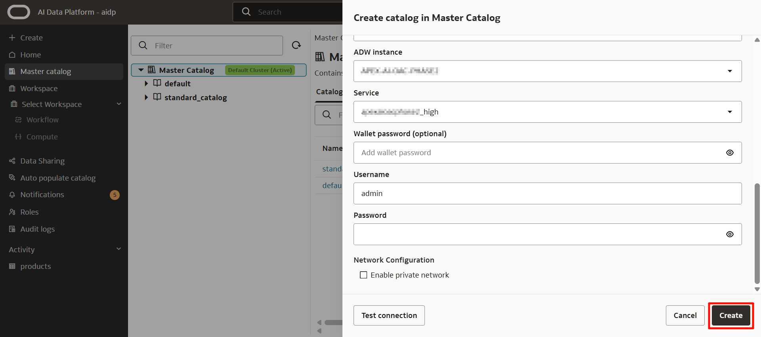761x337 pixels.
Task: Open the Notifications bell item
Action: [42, 195]
